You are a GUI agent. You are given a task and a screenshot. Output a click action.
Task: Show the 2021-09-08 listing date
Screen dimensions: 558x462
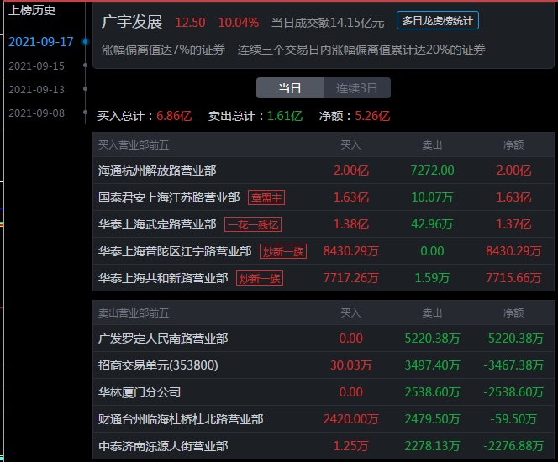[x=36, y=113]
